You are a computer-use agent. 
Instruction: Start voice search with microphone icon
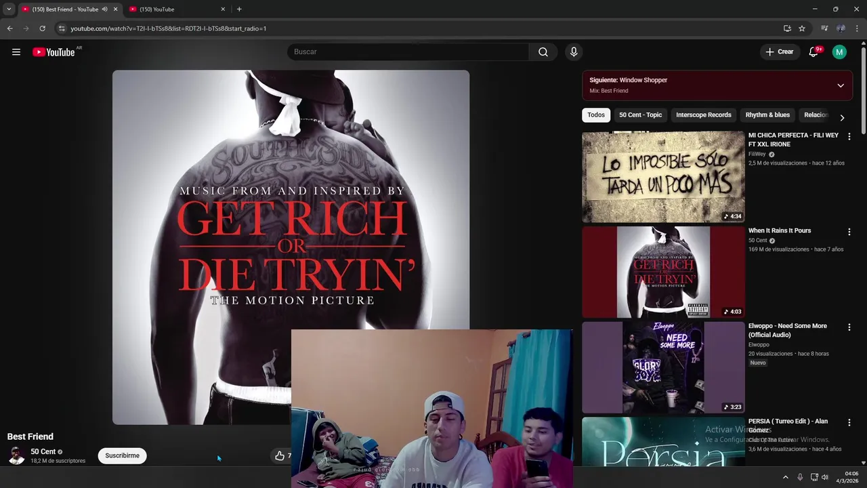[x=574, y=52]
